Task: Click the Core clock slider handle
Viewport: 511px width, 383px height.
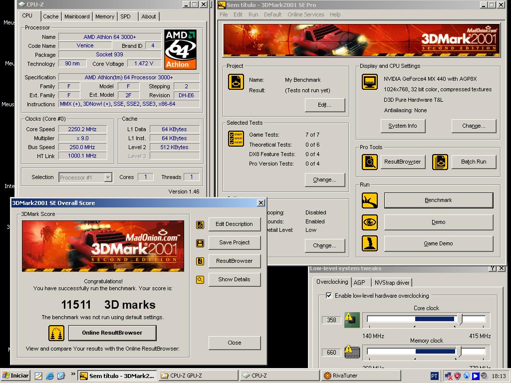Action: click(460, 319)
